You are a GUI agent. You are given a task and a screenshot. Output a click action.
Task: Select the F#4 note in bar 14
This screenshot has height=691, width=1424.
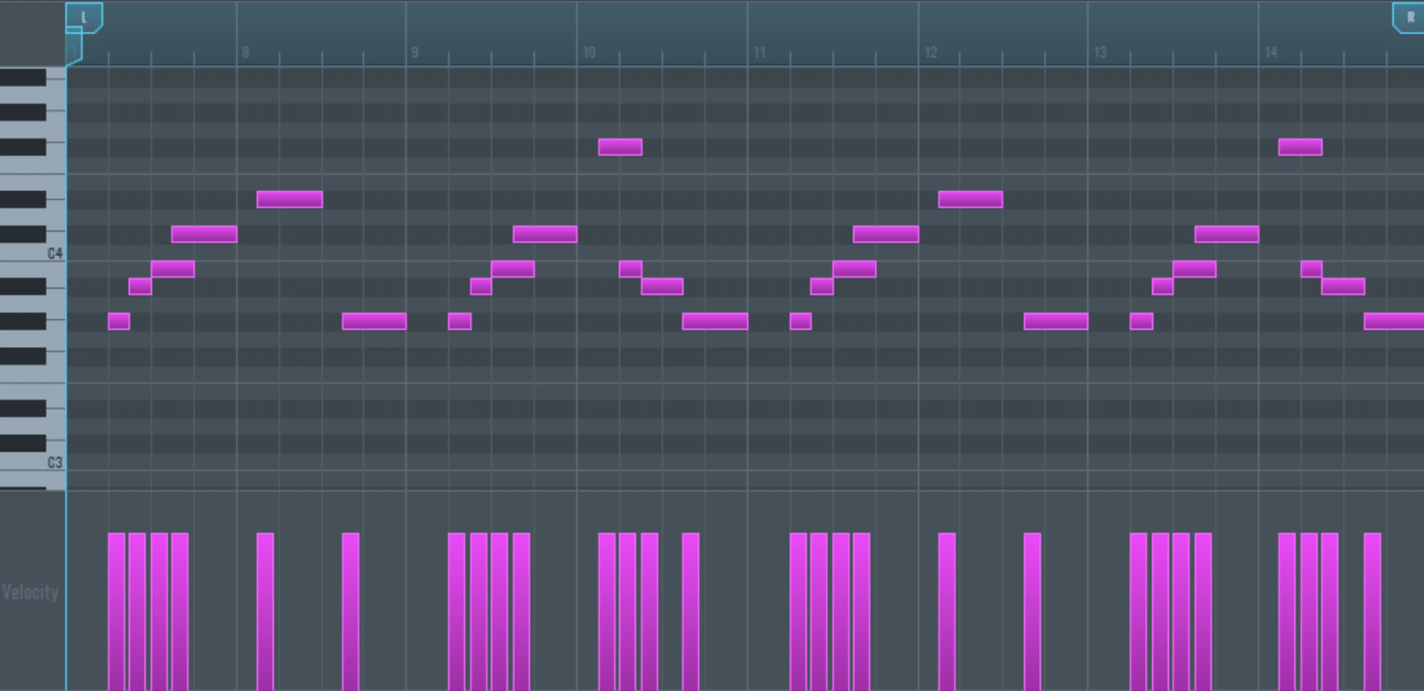pyautogui.click(x=1300, y=147)
